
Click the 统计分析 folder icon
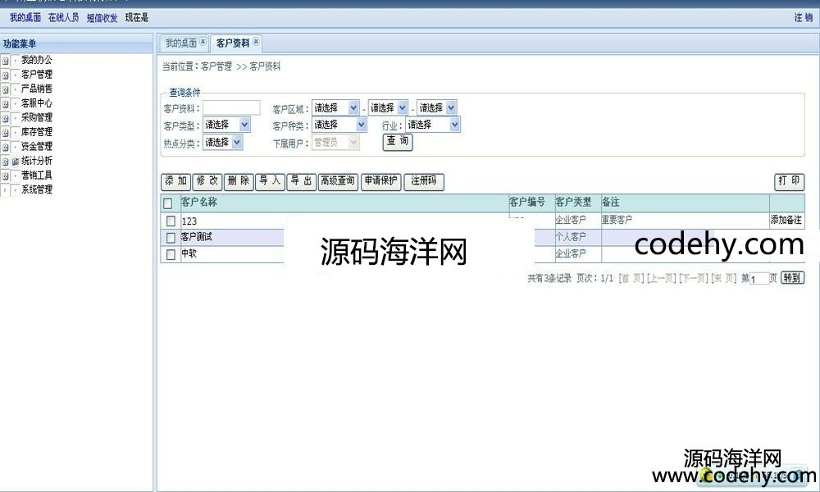(15, 162)
